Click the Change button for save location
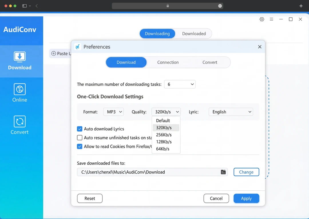 point(246,172)
